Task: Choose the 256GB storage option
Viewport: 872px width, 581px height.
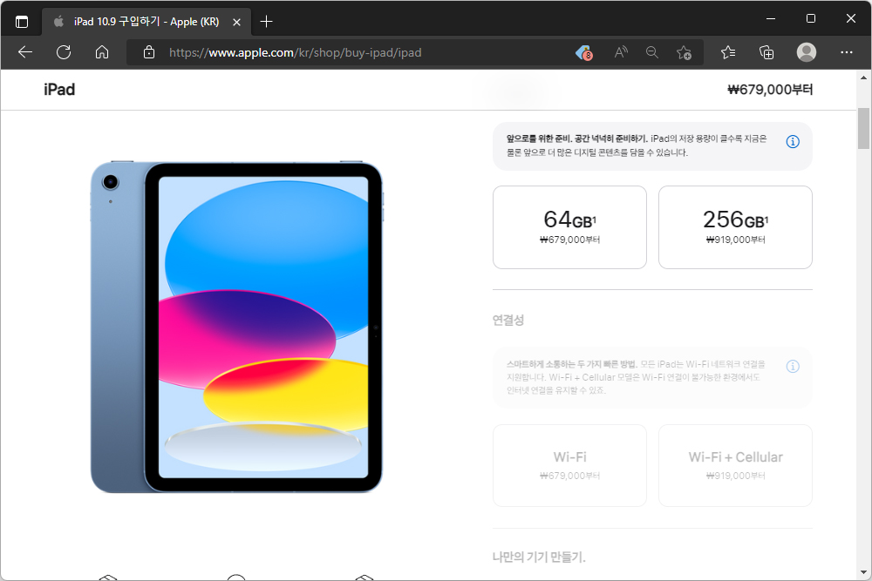Action: click(x=735, y=227)
